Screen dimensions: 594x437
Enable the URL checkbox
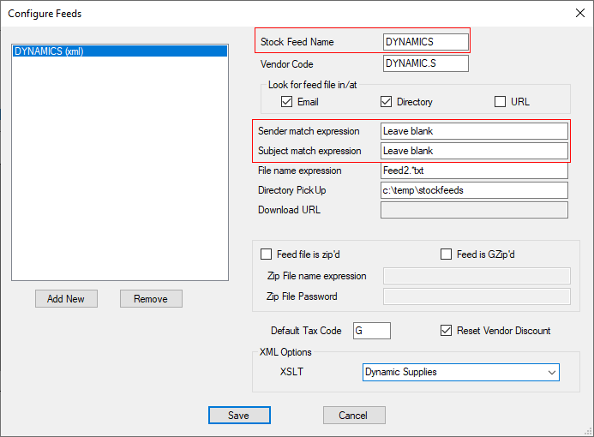[501, 102]
